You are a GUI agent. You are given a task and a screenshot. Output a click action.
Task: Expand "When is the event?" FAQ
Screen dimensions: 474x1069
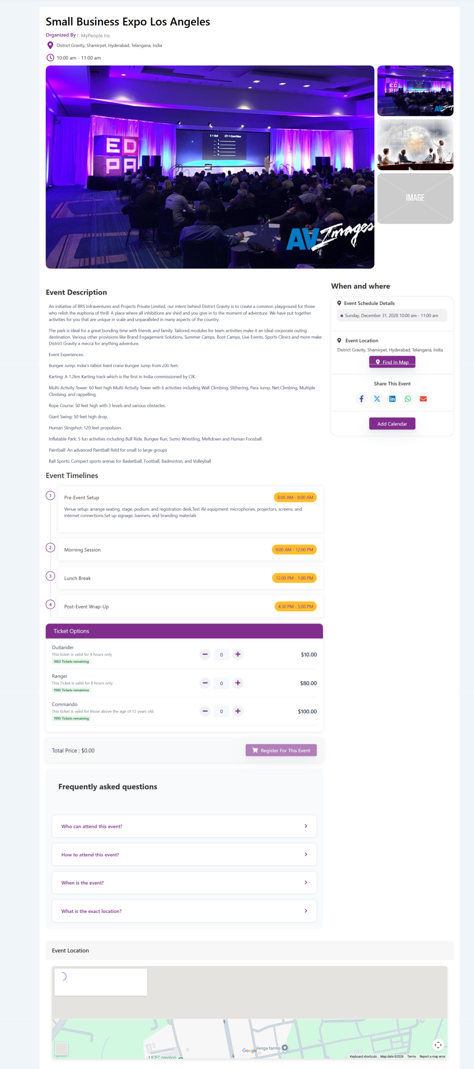184,882
